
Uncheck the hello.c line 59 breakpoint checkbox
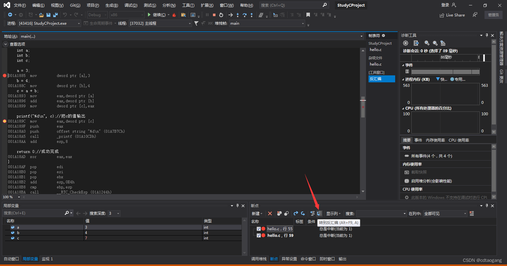pyautogui.click(x=259, y=235)
